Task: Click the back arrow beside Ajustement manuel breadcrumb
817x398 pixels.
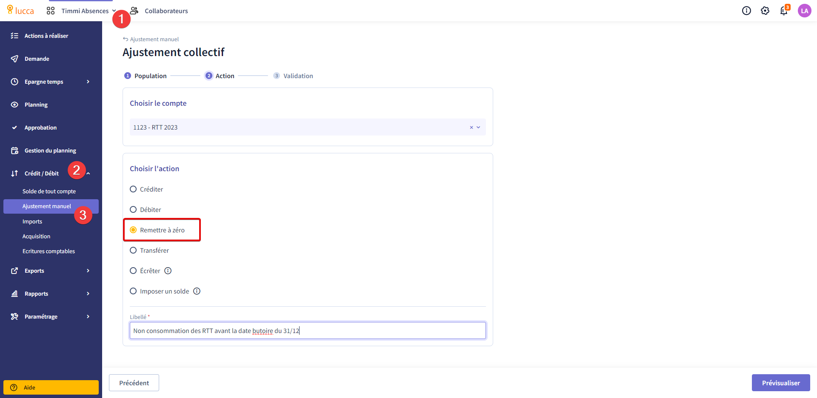Action: (x=126, y=39)
